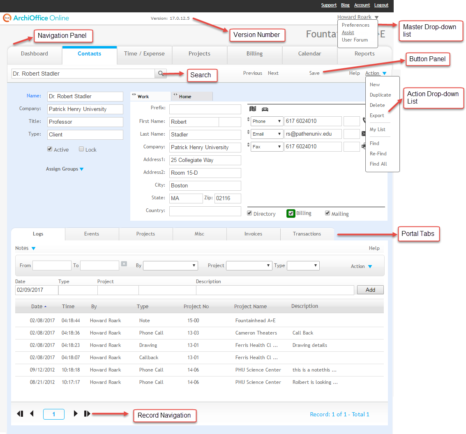
Task: Sort the log table by Date column
Action: tap(39, 307)
